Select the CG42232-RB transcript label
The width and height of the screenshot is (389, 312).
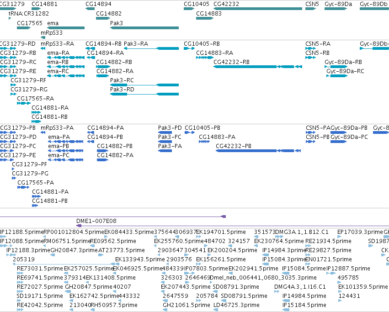pos(231,62)
